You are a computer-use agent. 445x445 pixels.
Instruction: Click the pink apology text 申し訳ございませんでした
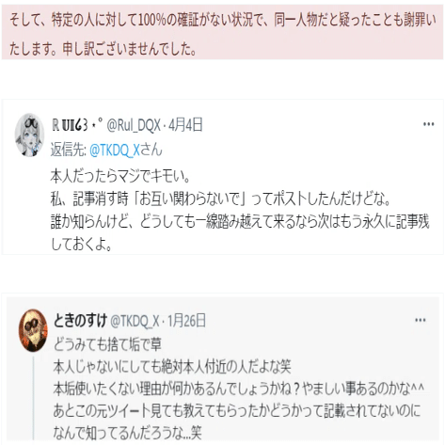point(129,49)
